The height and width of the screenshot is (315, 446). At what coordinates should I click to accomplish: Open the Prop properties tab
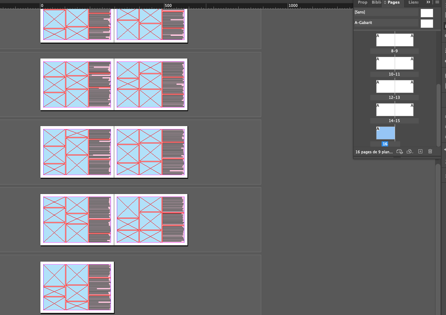click(362, 3)
